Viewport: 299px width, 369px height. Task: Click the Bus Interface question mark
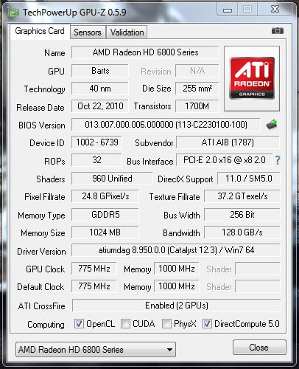[x=278, y=160]
